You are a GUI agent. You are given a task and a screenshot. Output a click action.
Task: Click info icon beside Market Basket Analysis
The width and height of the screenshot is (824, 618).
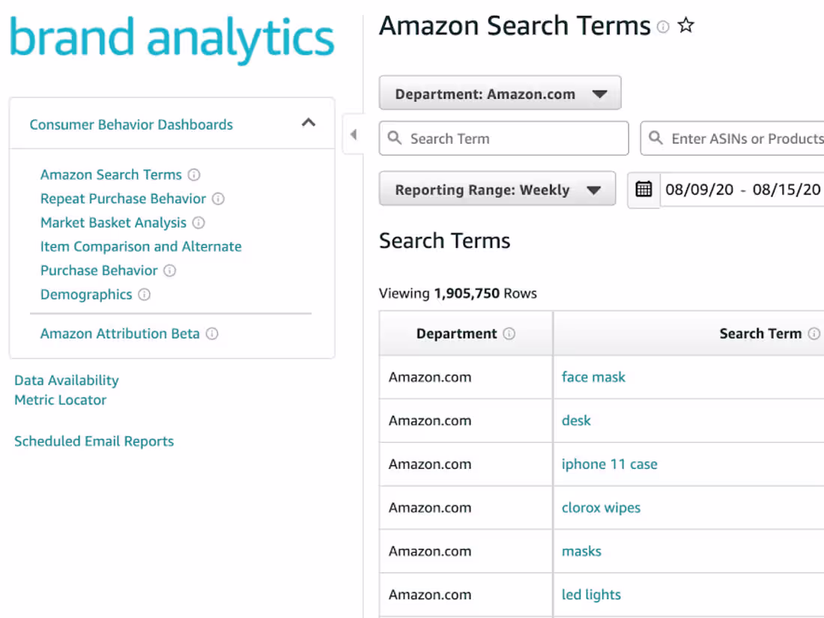pyautogui.click(x=199, y=222)
